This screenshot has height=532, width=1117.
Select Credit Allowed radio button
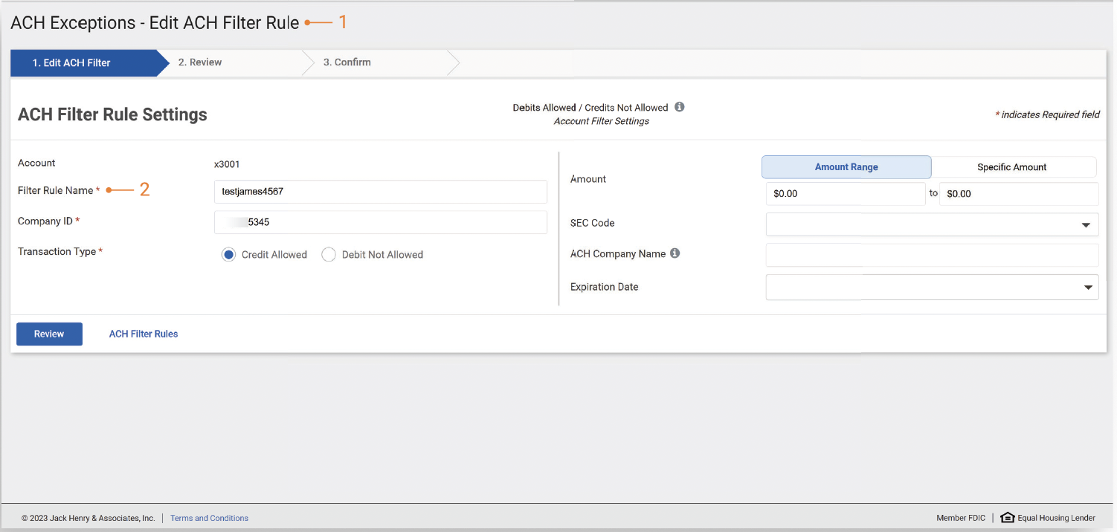229,255
